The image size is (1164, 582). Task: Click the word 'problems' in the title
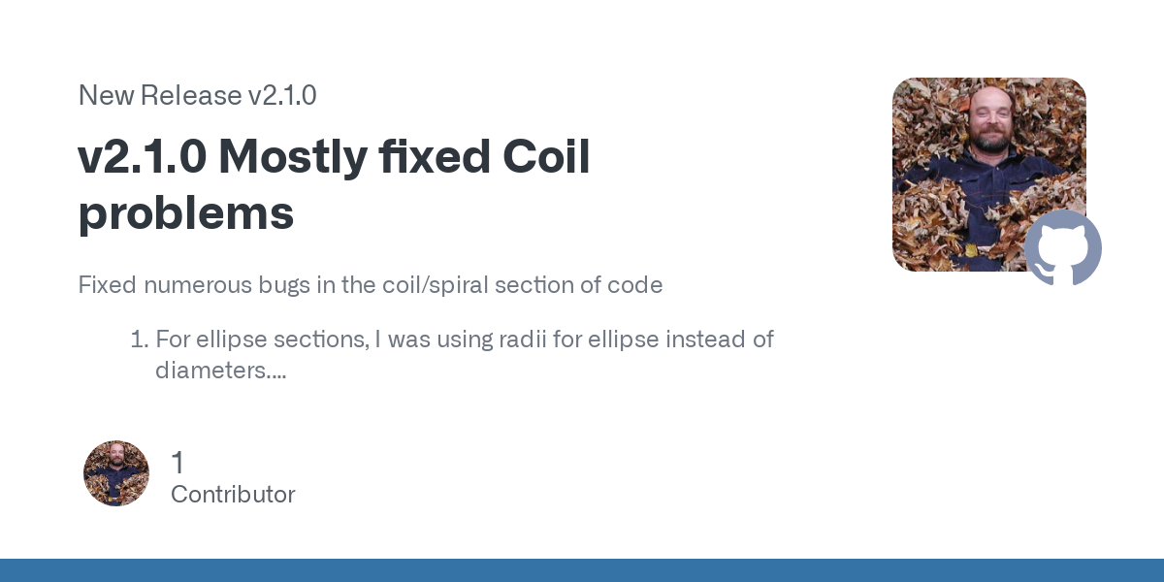(x=186, y=213)
